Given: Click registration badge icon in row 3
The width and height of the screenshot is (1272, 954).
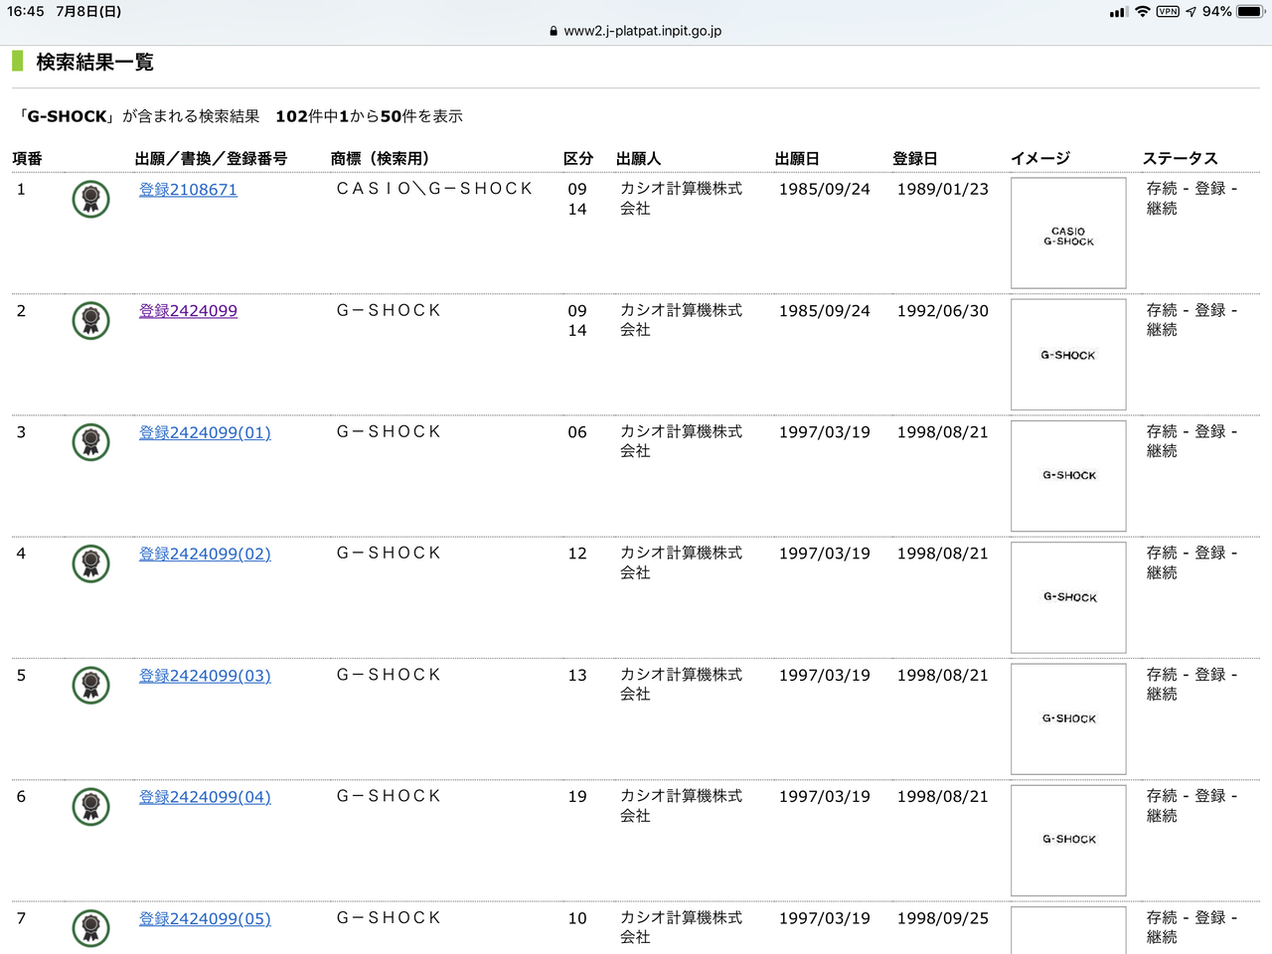Looking at the screenshot, I should pyautogui.click(x=90, y=442).
